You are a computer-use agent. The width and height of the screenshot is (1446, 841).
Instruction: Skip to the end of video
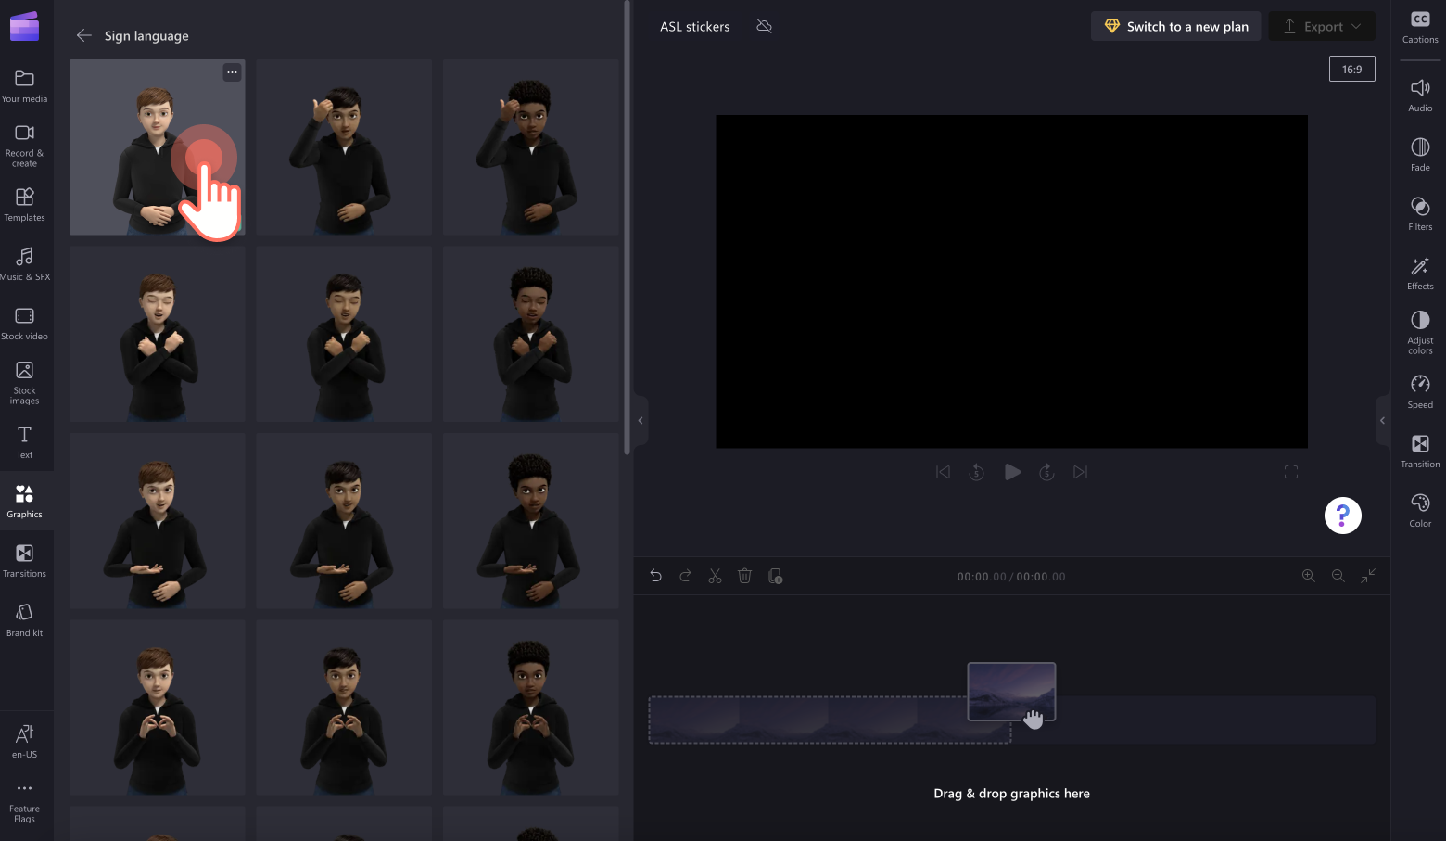click(1080, 472)
